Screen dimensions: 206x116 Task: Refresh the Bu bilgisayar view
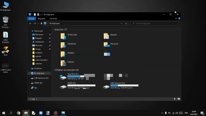126,24
